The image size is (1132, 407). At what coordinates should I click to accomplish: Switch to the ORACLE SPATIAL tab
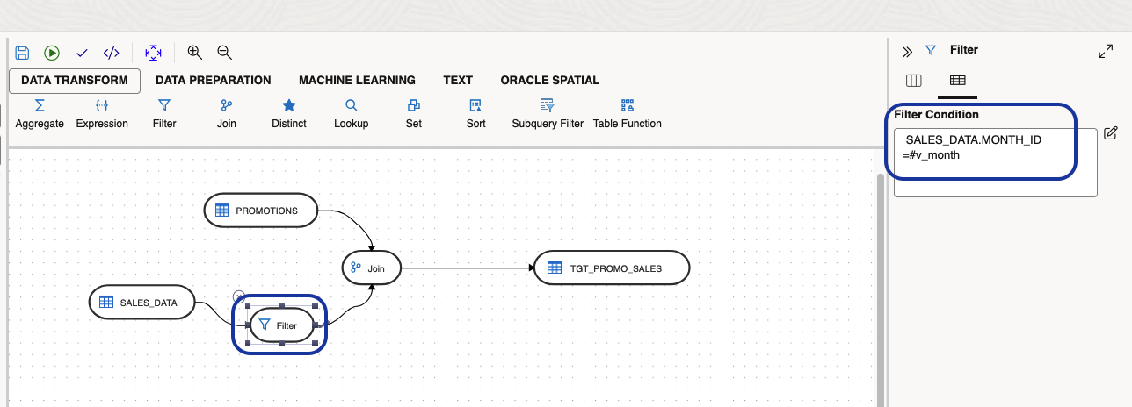[x=550, y=80]
